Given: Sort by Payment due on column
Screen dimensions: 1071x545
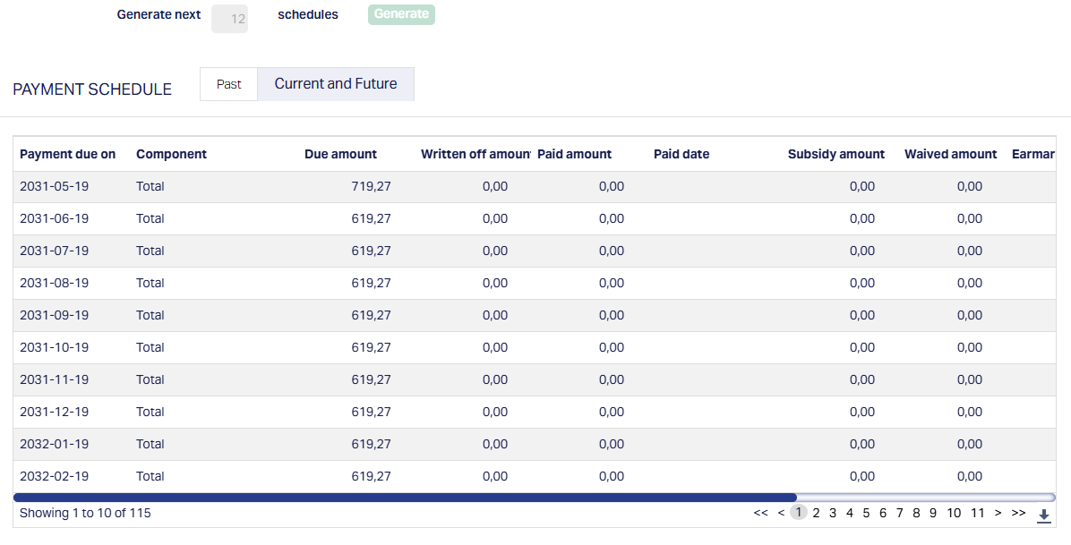Looking at the screenshot, I should tap(68, 154).
